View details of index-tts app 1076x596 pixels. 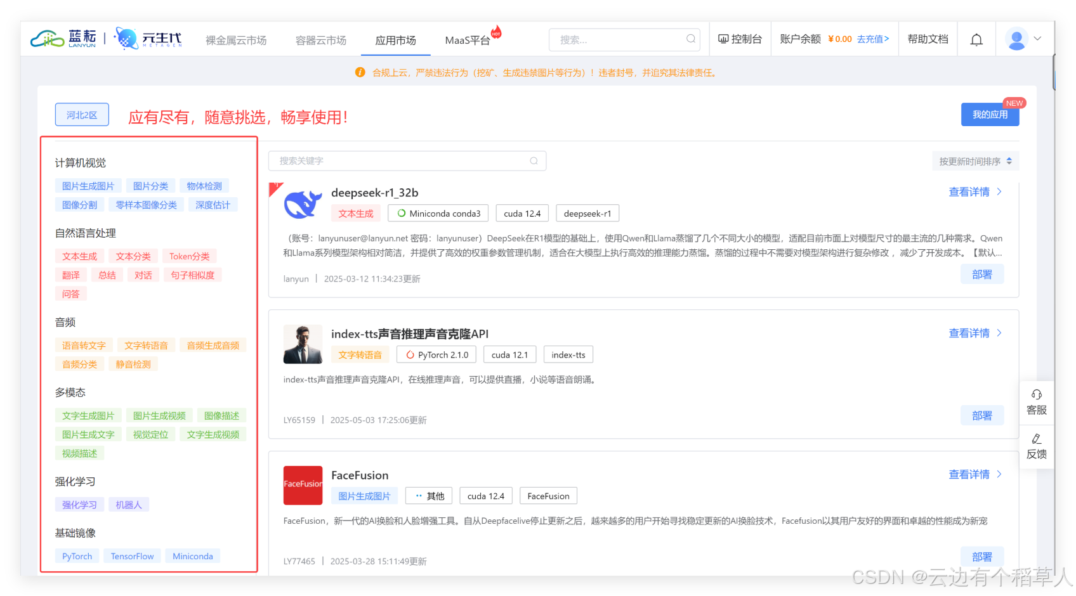(969, 334)
